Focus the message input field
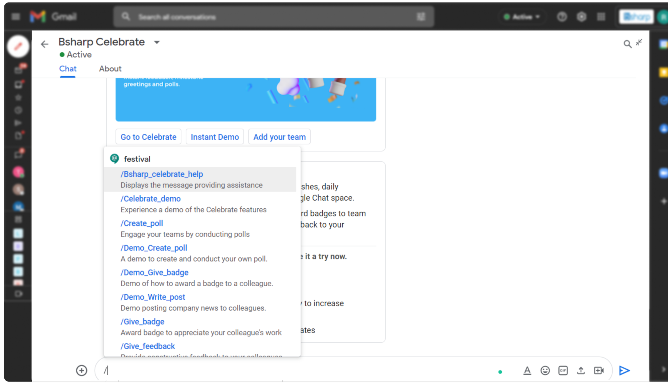Screen dimensions: 668x383 pos(295,370)
